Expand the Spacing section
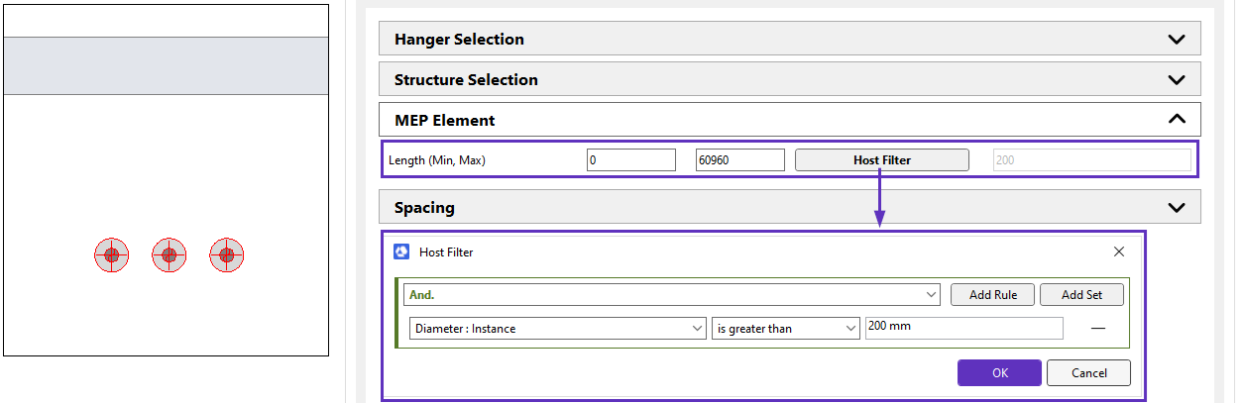The width and height of the screenshot is (1240, 403). click(x=1176, y=208)
